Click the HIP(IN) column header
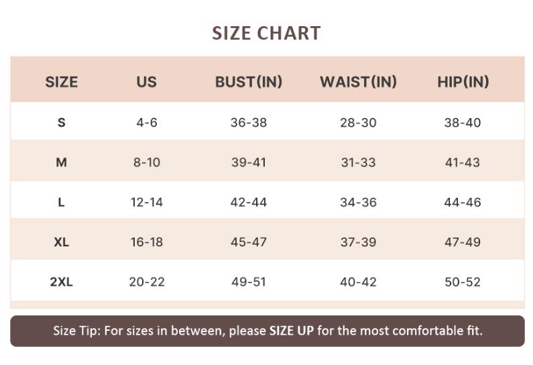Image resolution: width=533 pixels, height=365 pixels. pos(463,82)
